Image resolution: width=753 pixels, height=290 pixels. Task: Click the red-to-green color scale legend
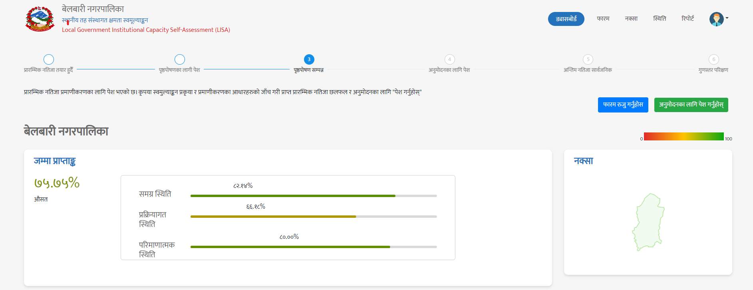click(x=683, y=136)
